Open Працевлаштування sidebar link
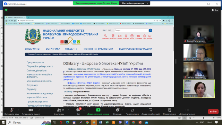The width and height of the screenshot is (222, 125). 37,102
